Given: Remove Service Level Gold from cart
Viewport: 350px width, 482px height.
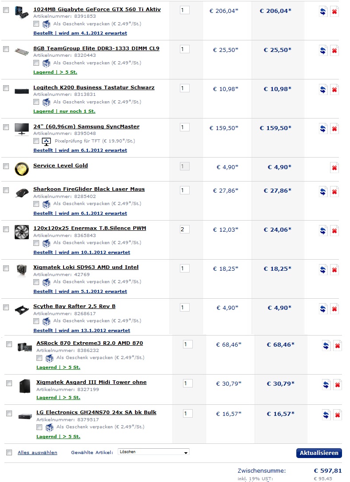Looking at the screenshot, I should (x=334, y=168).
